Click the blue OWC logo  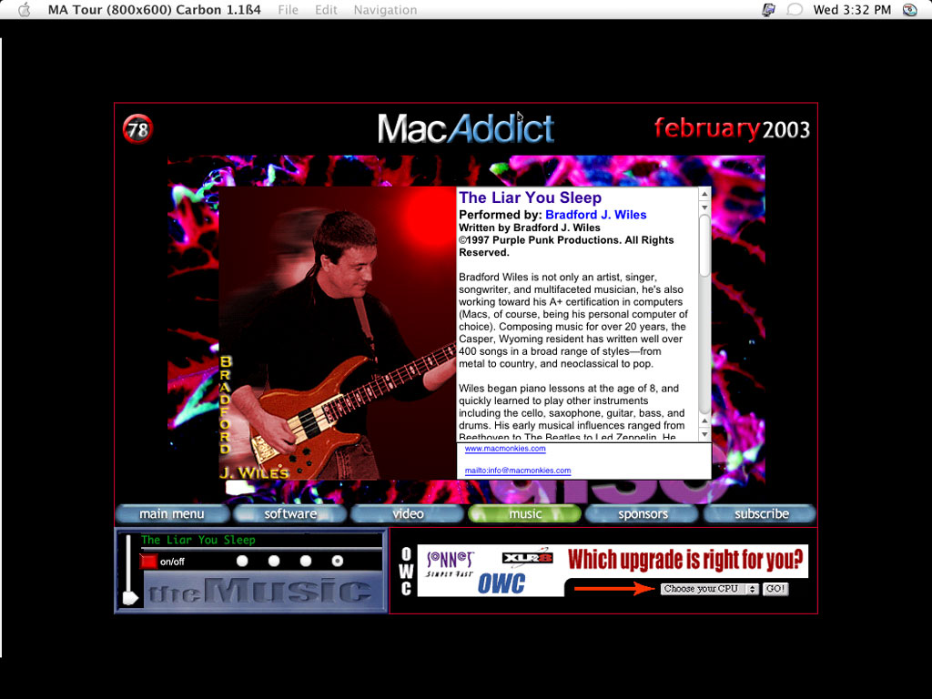click(x=501, y=583)
